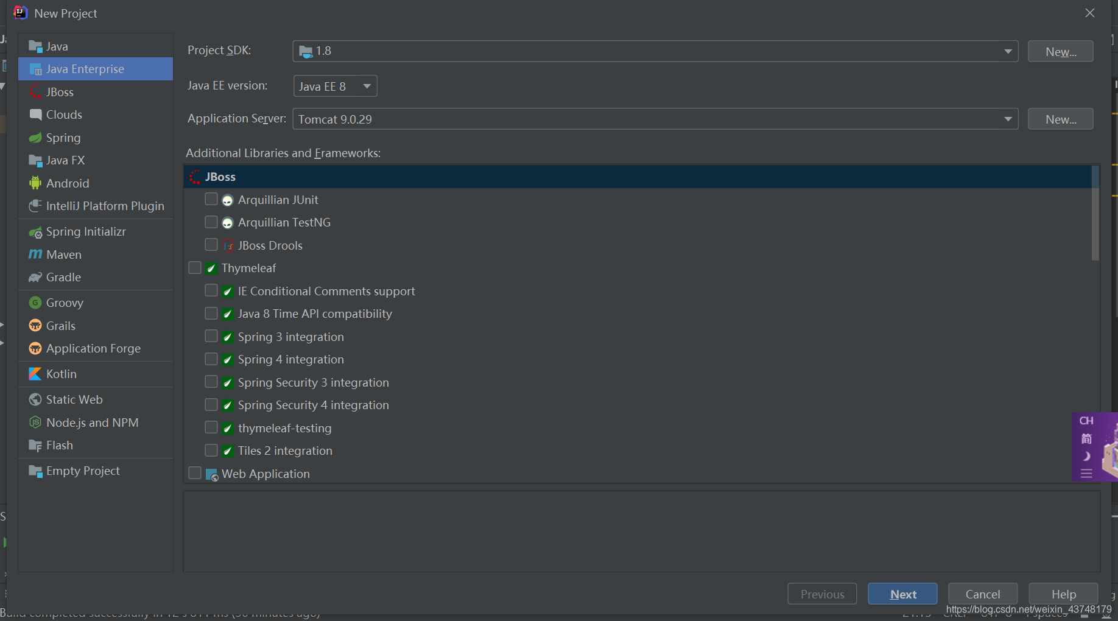1118x621 pixels.
Task: Click the Application Forge icon
Action: [x=35, y=348]
